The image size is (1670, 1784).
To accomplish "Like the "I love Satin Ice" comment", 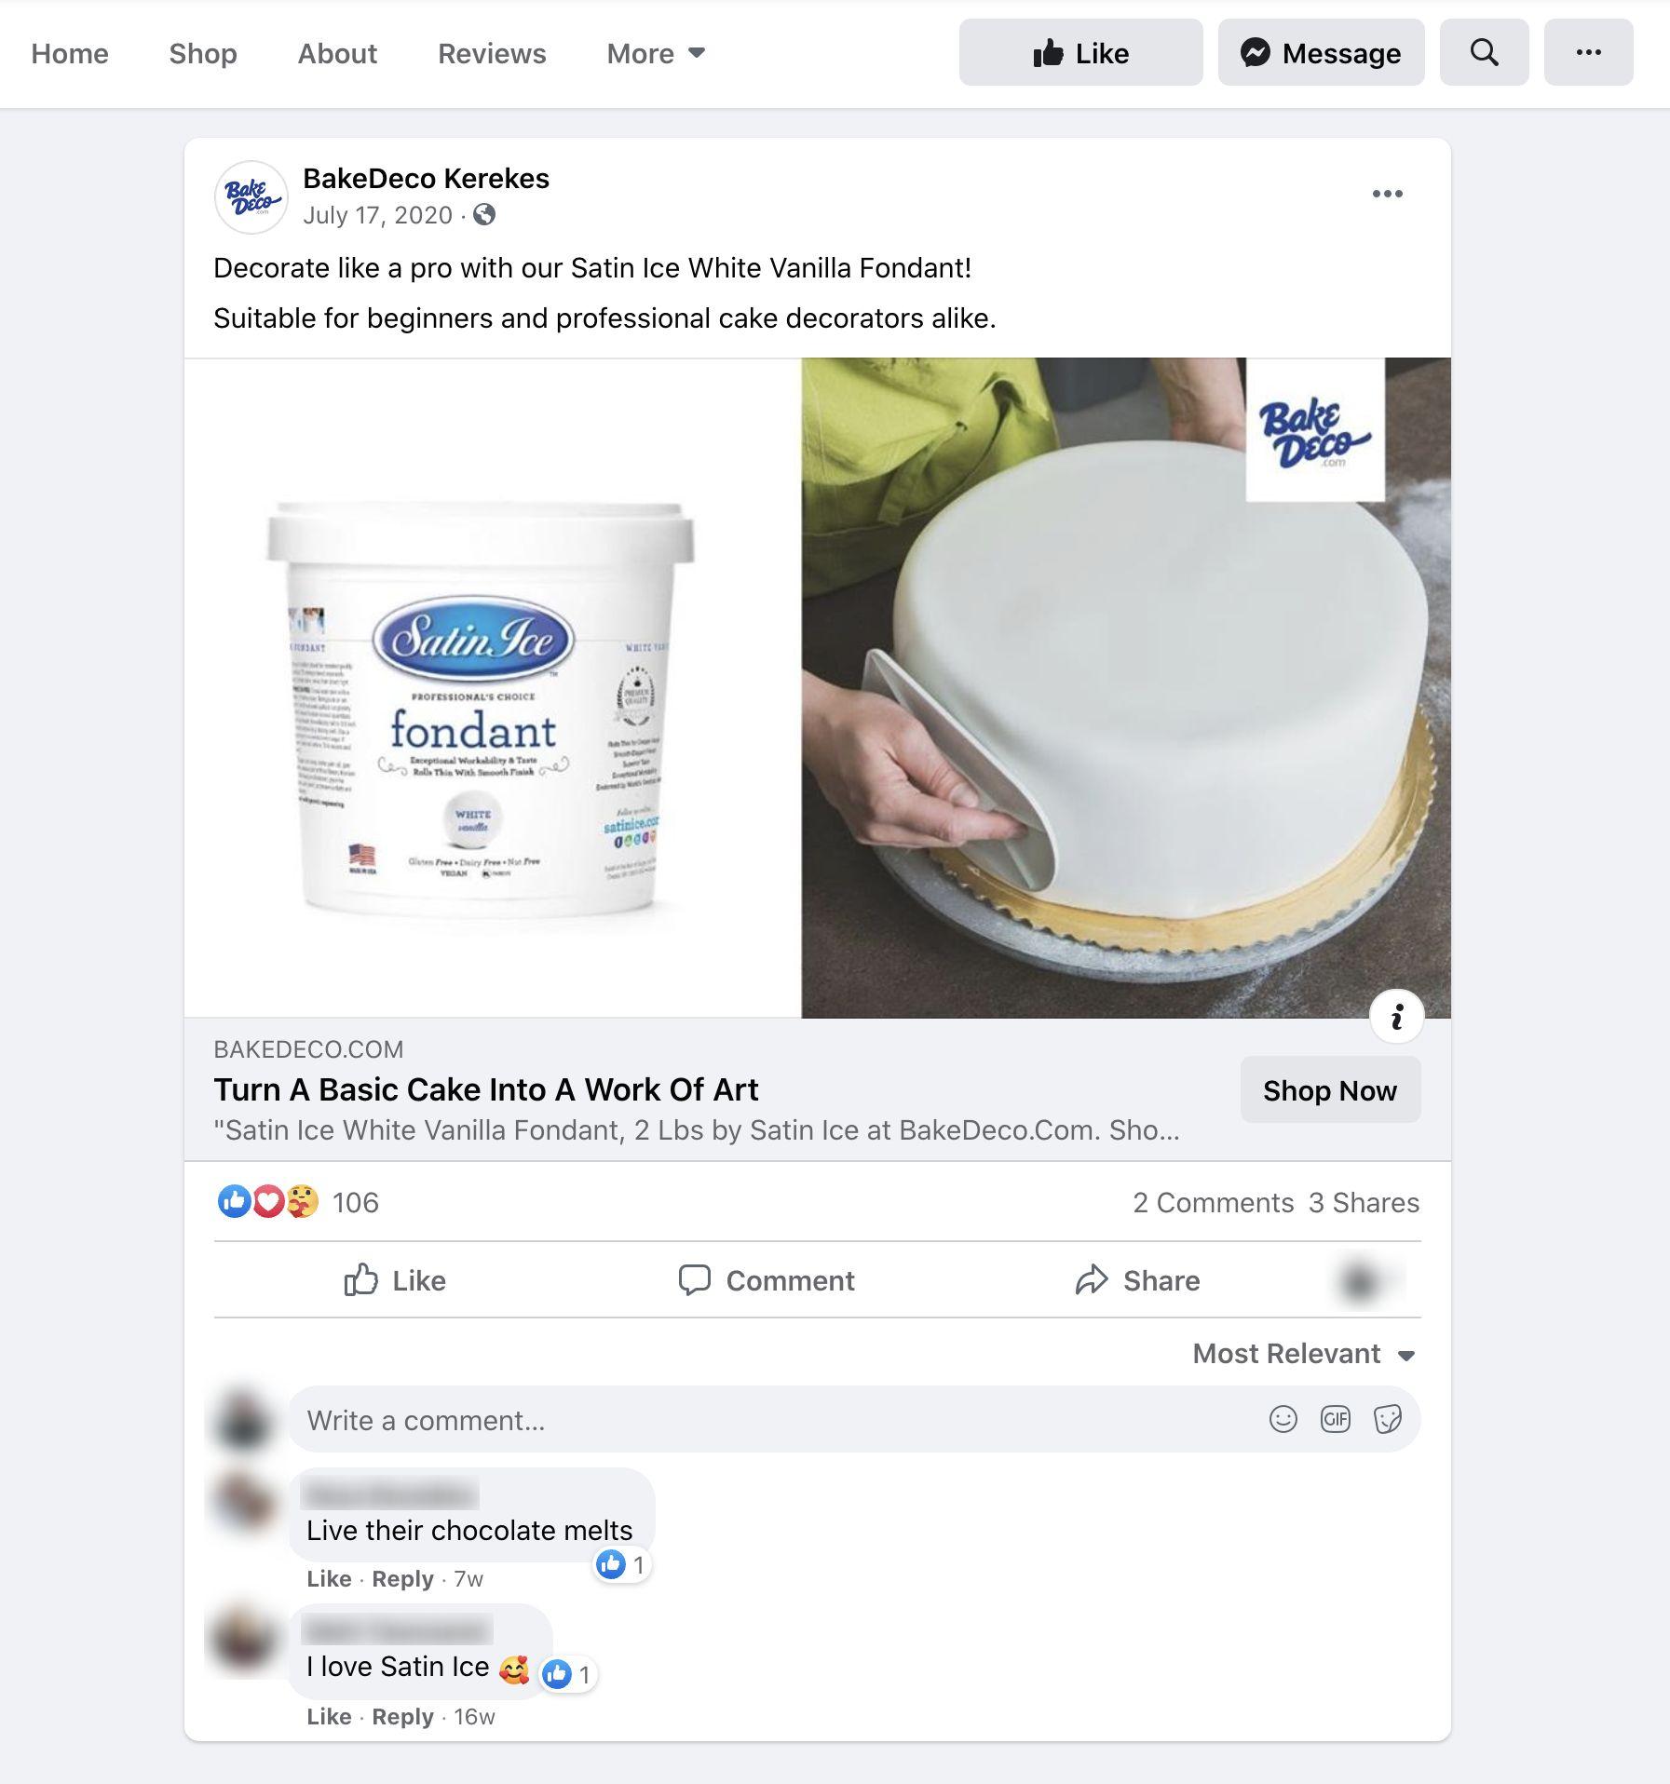I will [329, 1716].
